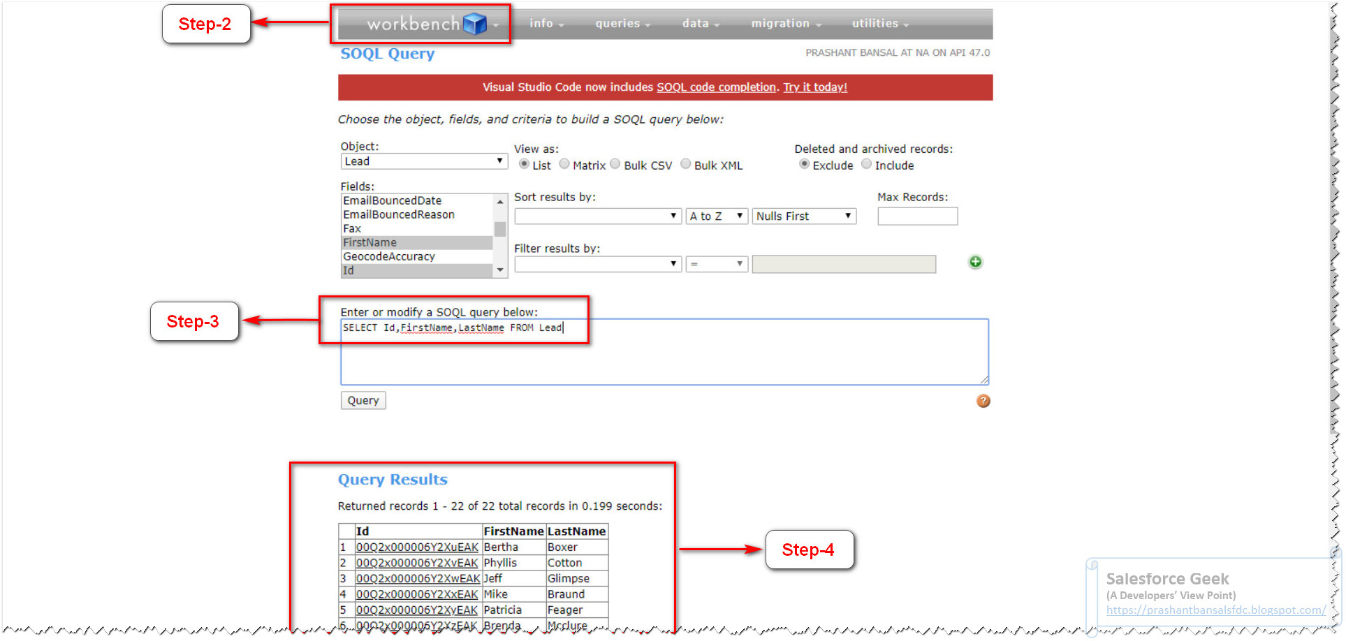Choose Bulk XML view option

click(686, 164)
